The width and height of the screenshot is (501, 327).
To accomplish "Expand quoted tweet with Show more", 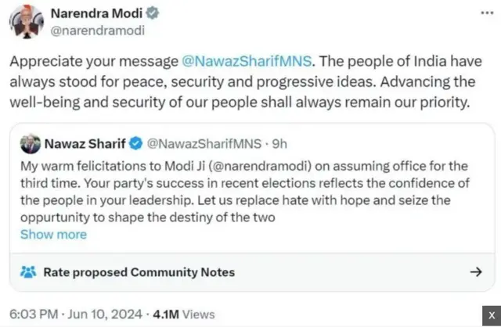I will 53,234.
